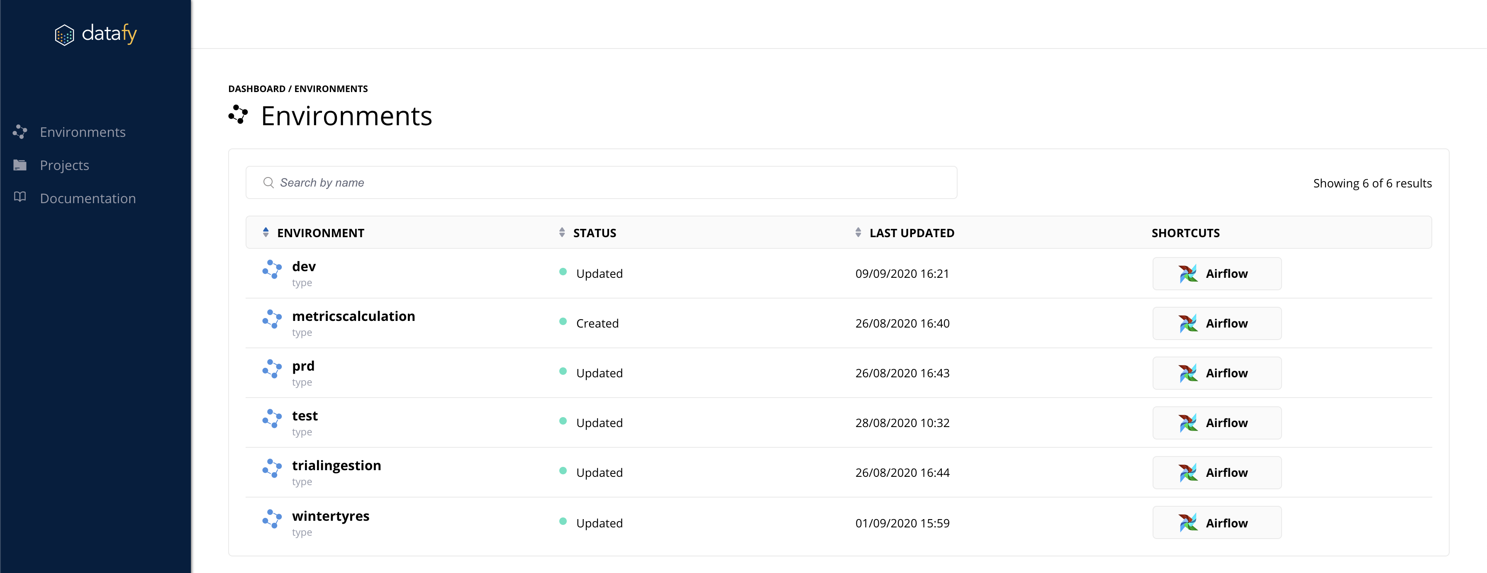Open Documentation in the sidebar
This screenshot has height=573, width=1487.
88,199
